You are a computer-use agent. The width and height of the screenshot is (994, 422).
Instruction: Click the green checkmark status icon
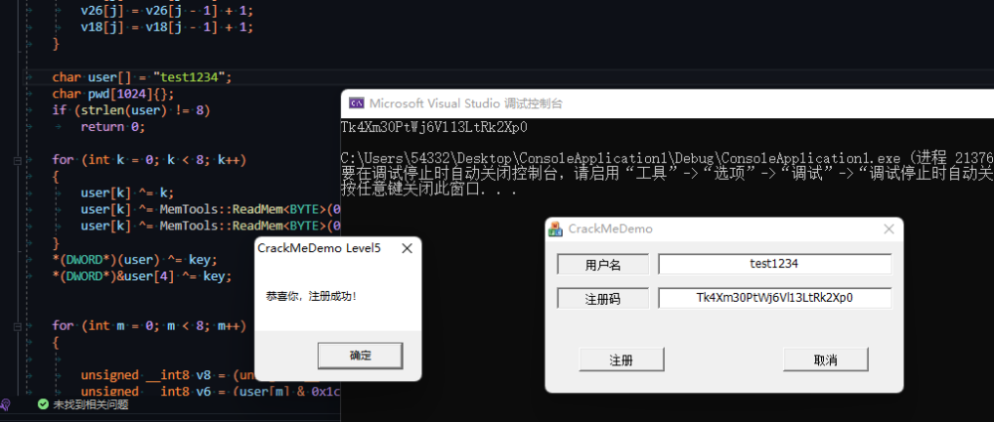[x=43, y=405]
